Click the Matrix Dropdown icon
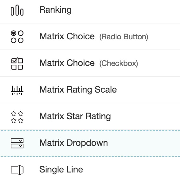 click(17, 143)
